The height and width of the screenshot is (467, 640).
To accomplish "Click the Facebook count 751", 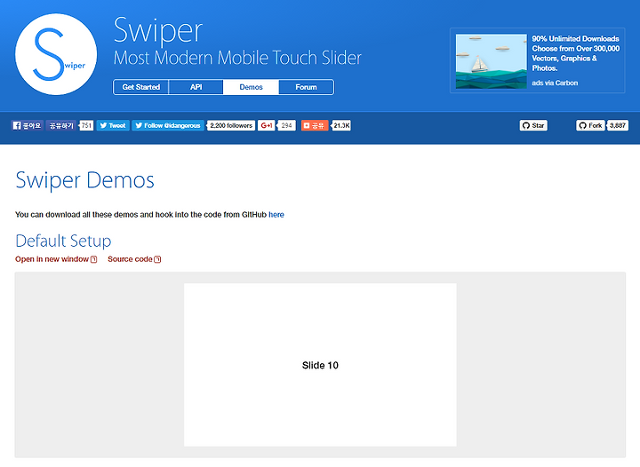I will tap(86, 125).
